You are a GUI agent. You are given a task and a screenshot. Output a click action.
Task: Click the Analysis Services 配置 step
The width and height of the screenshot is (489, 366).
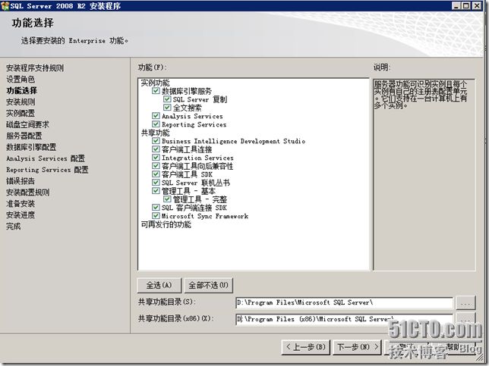point(46,158)
